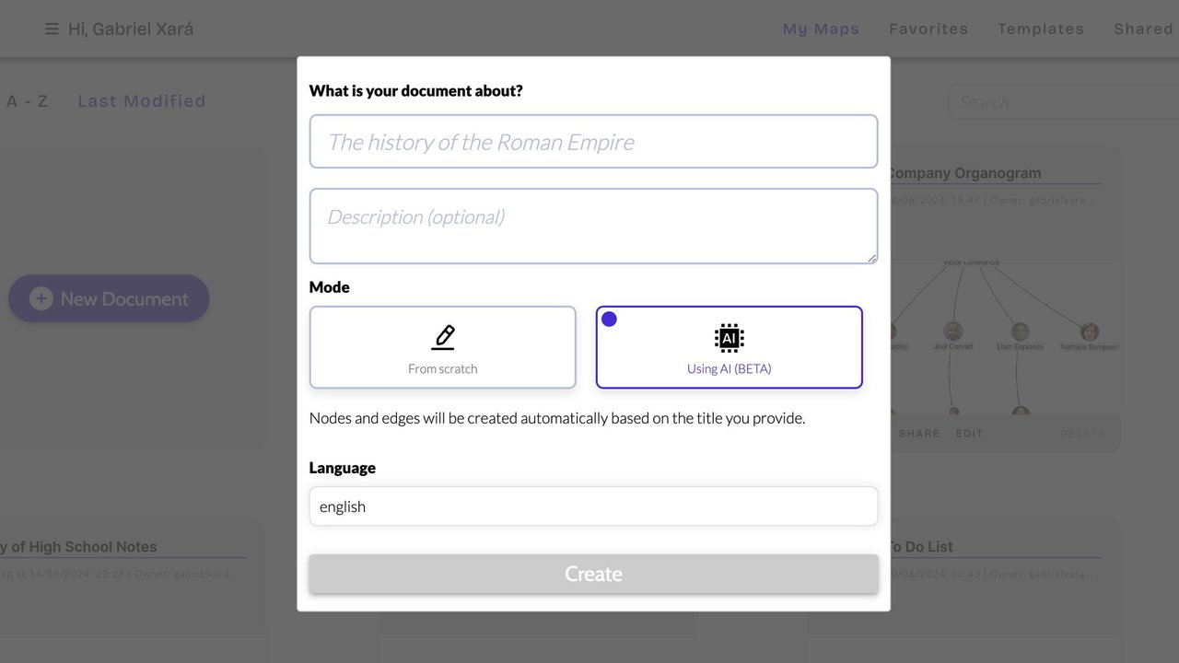Click the plus icon on New Document
Screen dimensions: 1179x663
pyautogui.click(x=41, y=298)
